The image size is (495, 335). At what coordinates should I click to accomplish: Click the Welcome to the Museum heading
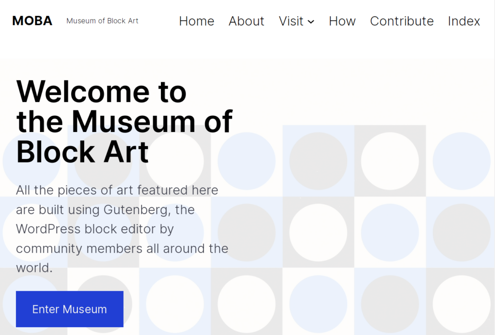124,121
